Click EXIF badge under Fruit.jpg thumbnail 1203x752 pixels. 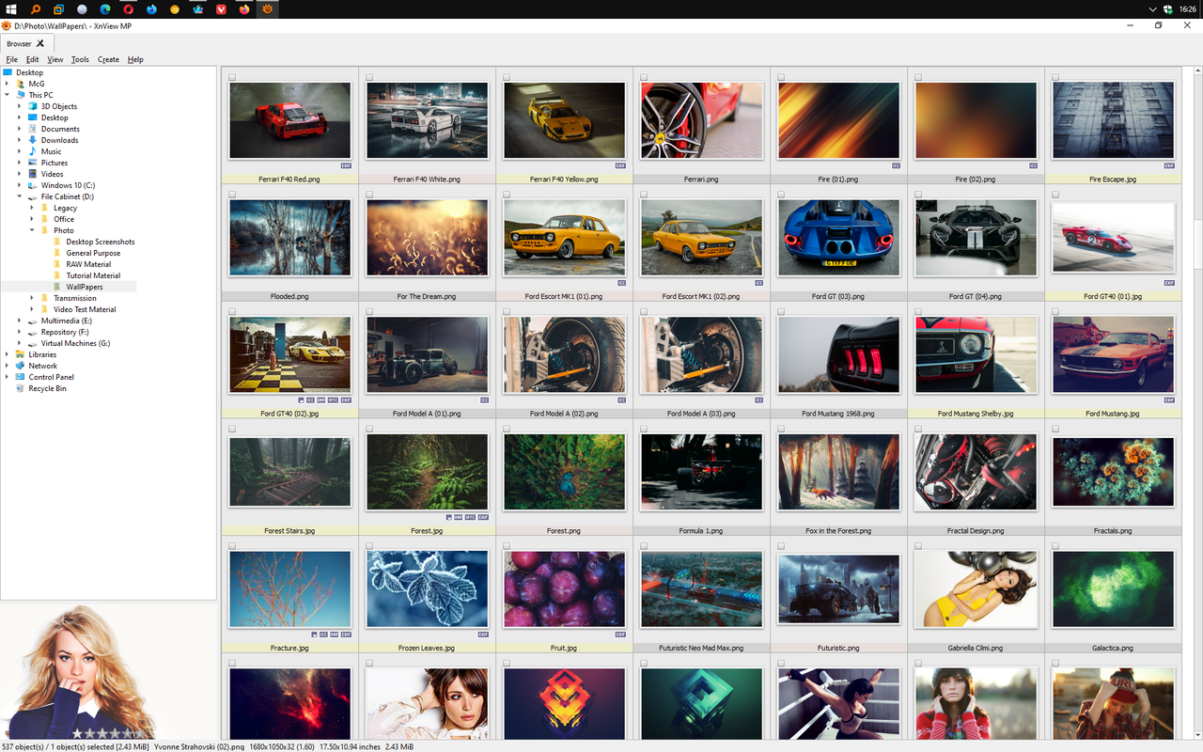(620, 634)
